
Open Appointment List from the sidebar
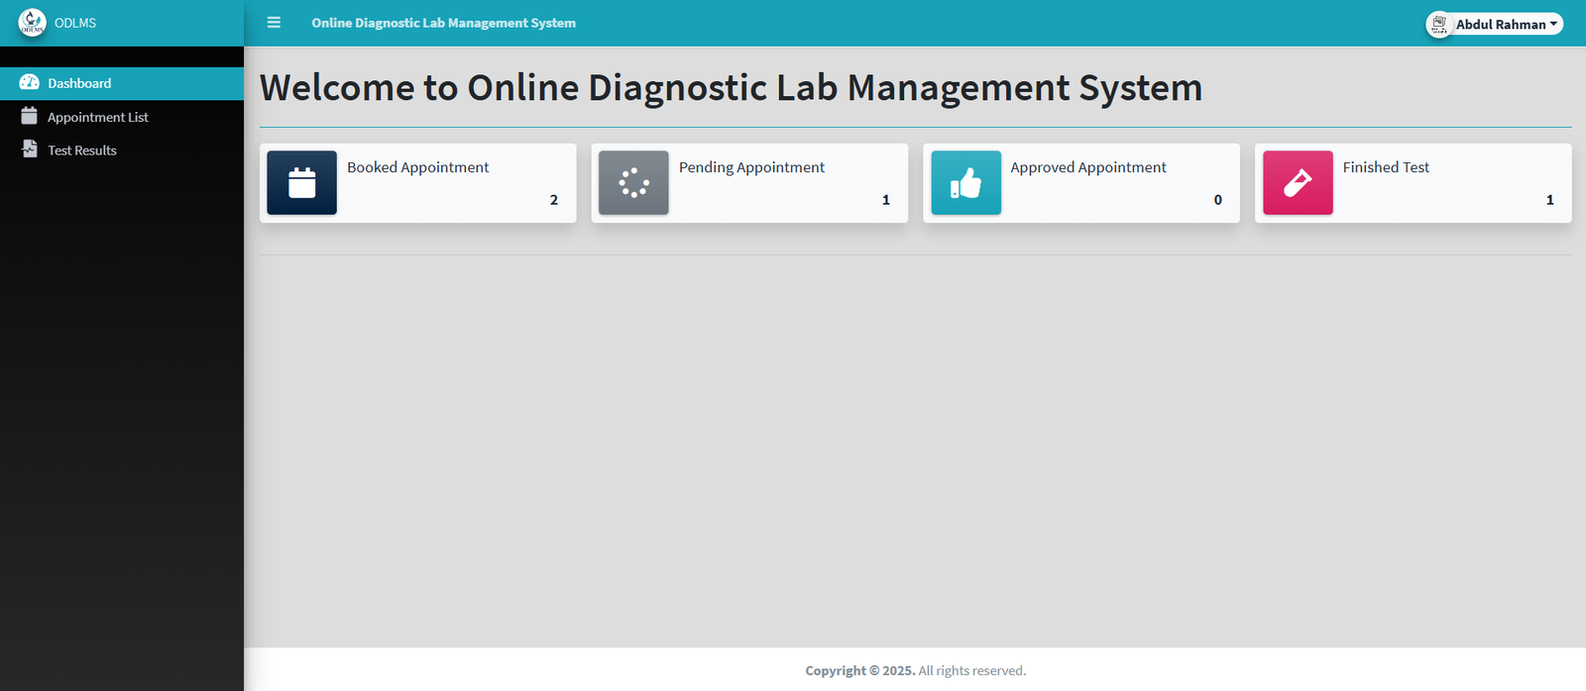[x=97, y=117]
